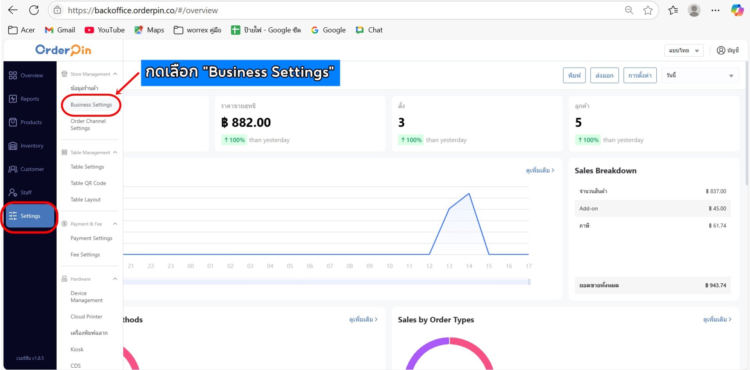View more link for Sales by Order Types
Image resolution: width=750 pixels, height=370 pixels.
point(717,320)
